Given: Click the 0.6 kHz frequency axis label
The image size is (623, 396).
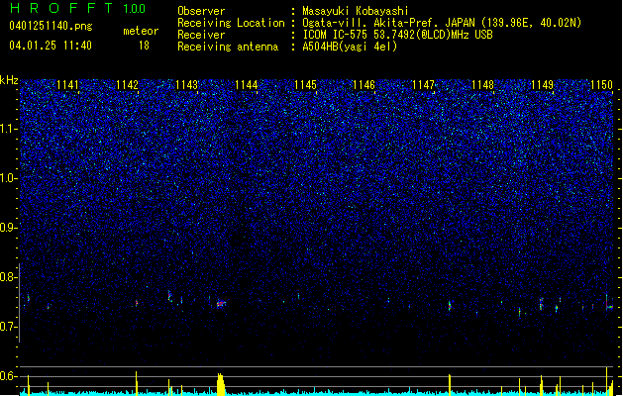Looking at the screenshot, I should [x=9, y=376].
